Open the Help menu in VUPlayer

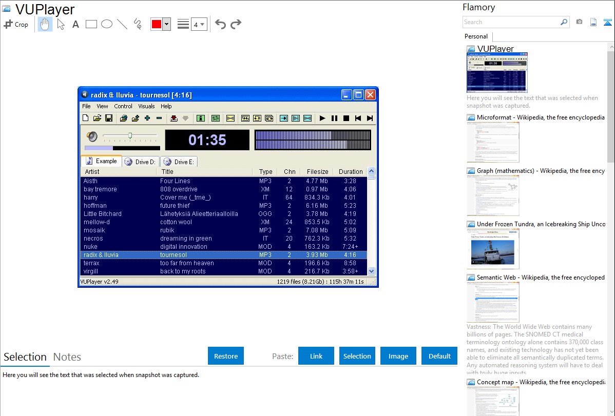click(166, 106)
